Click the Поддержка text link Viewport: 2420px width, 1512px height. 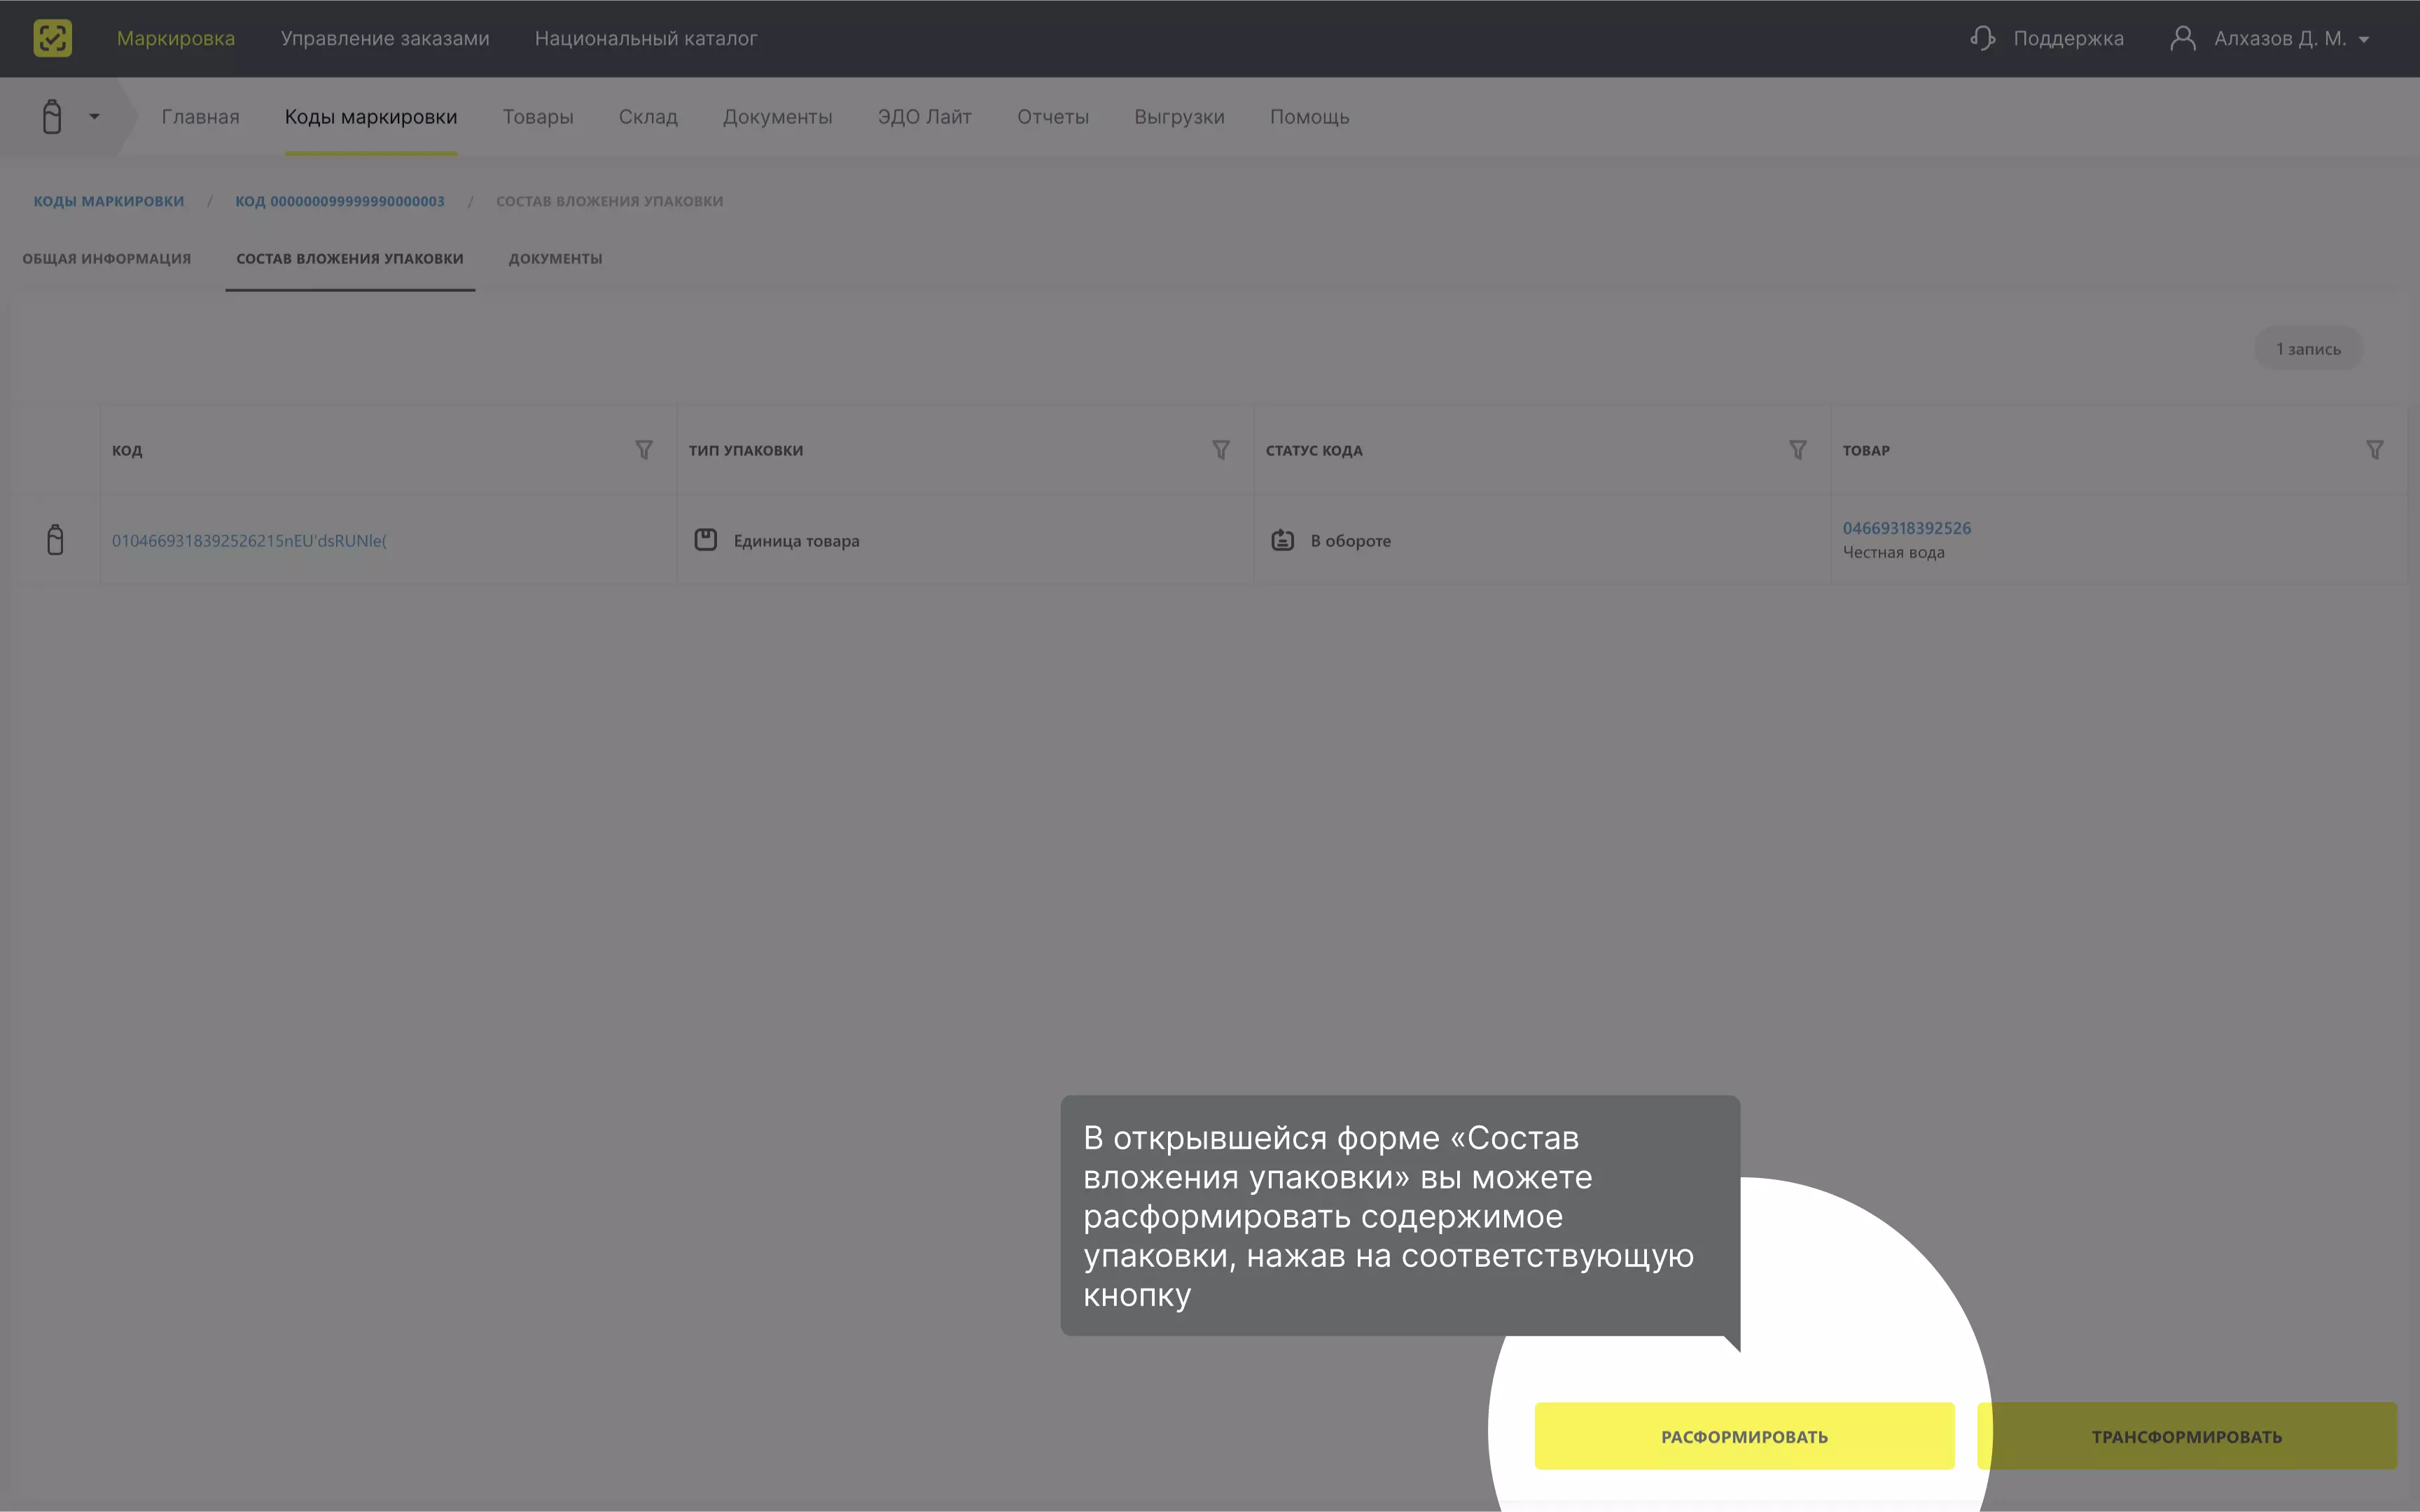(x=2068, y=38)
